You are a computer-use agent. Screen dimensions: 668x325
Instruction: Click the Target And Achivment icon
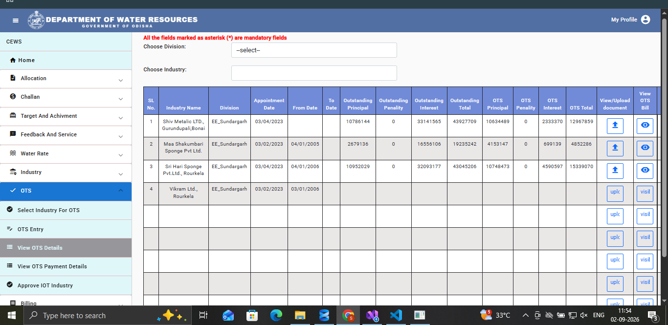(13, 116)
